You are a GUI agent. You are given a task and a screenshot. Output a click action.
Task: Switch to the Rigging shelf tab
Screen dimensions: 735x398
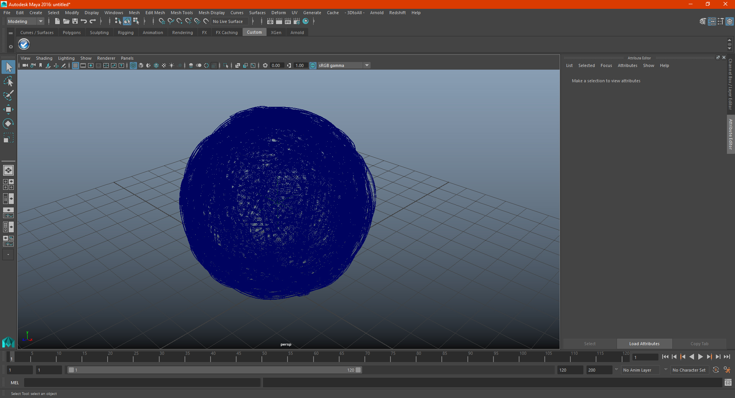point(126,33)
